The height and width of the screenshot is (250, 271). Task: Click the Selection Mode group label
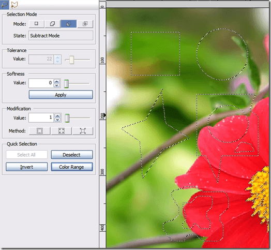pyautogui.click(x=22, y=14)
